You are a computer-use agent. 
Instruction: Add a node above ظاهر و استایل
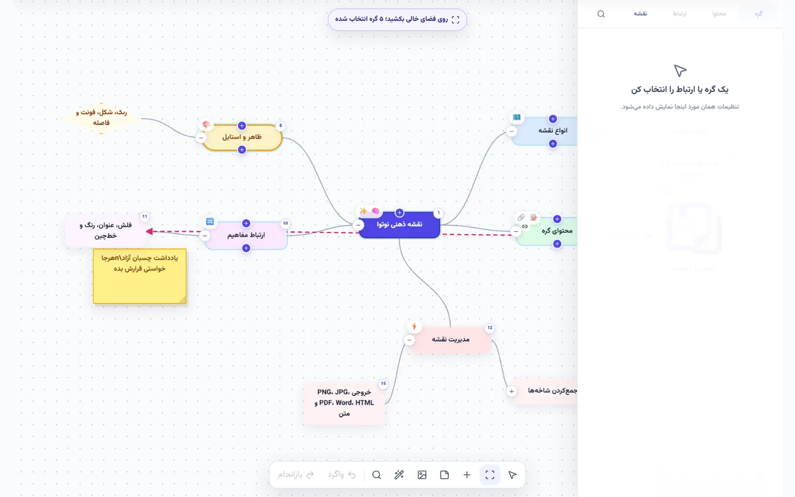point(242,126)
